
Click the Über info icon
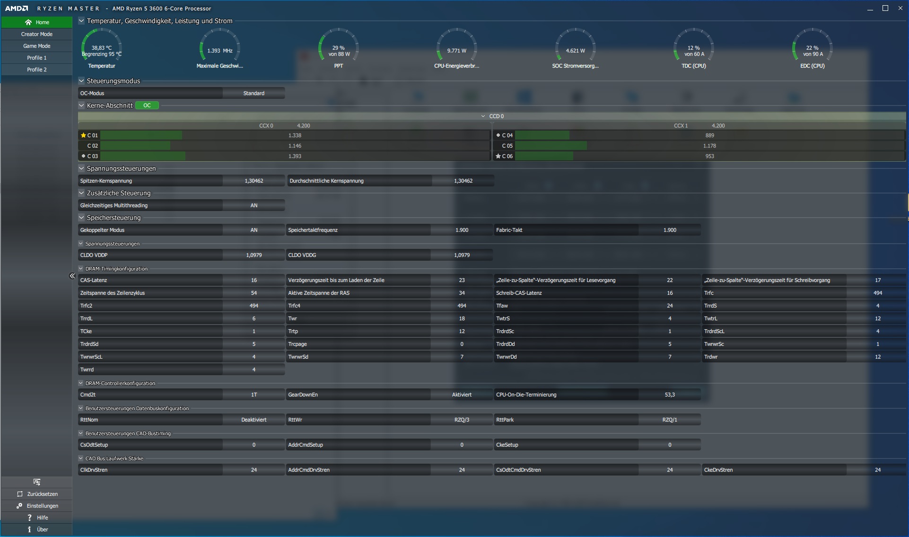tap(29, 529)
